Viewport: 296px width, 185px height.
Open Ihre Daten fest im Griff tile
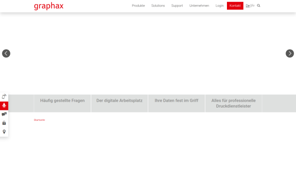(x=177, y=103)
